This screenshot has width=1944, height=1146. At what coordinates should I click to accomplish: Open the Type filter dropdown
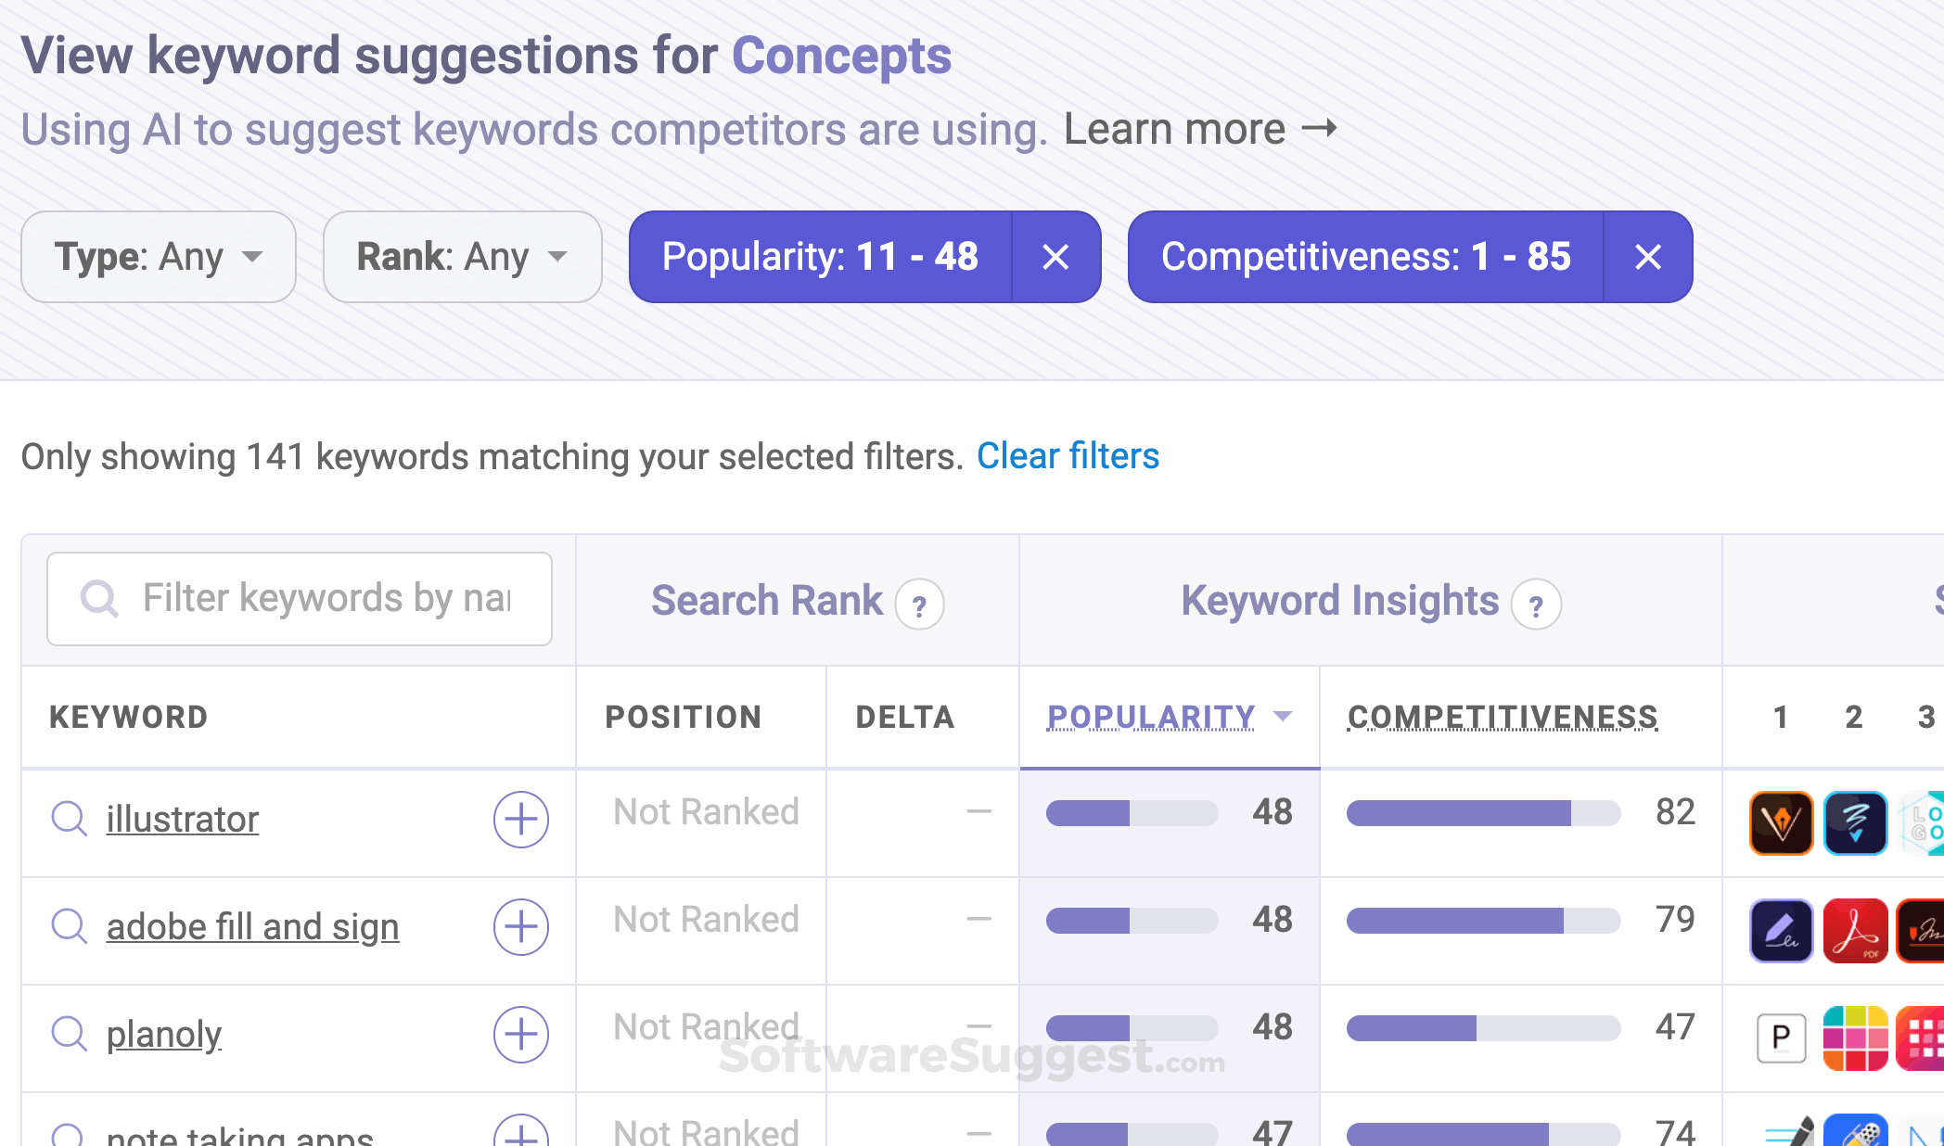coord(158,257)
